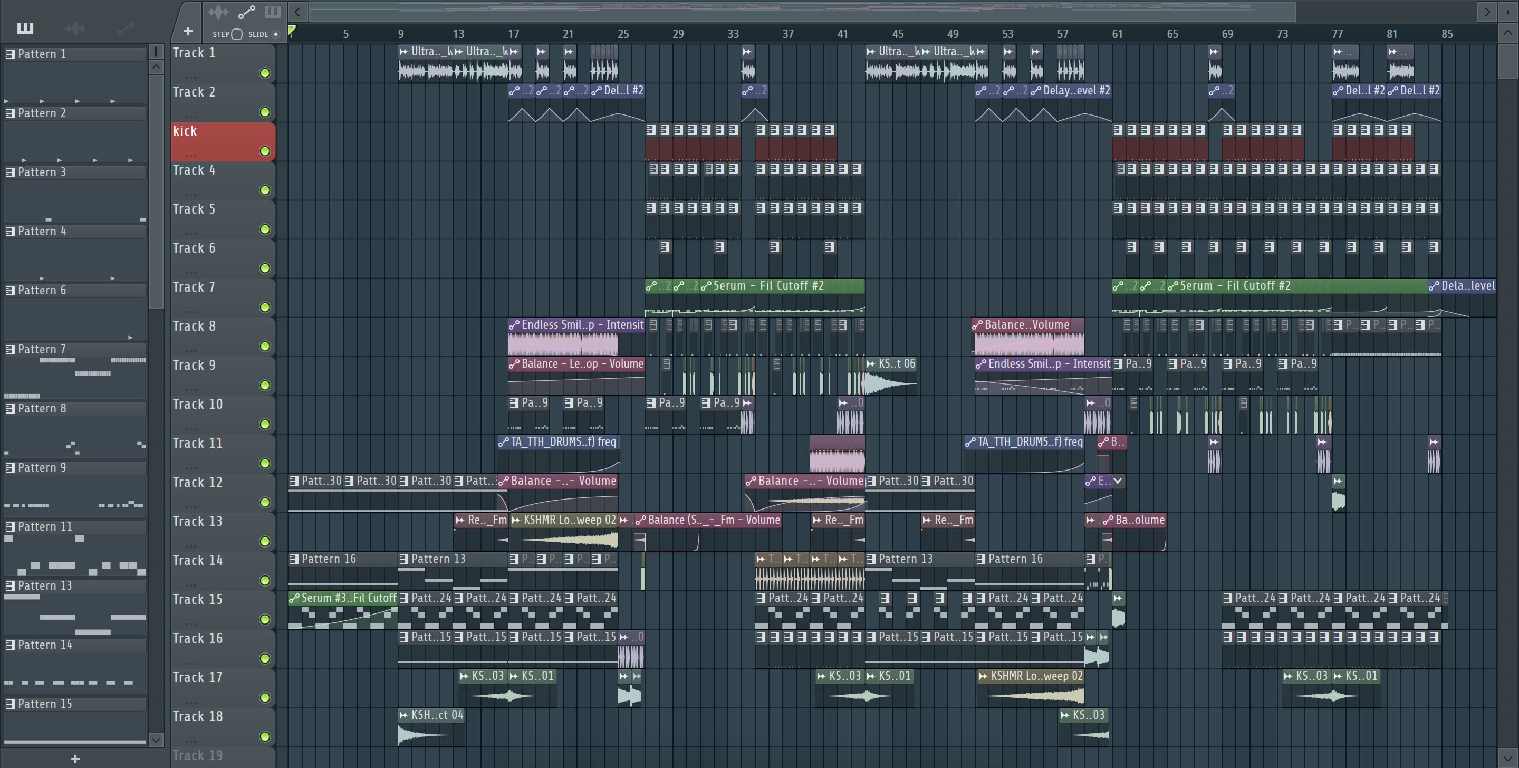Select automation clip focus icon in playlist toolbar
The height and width of the screenshot is (768, 1519).
click(246, 12)
